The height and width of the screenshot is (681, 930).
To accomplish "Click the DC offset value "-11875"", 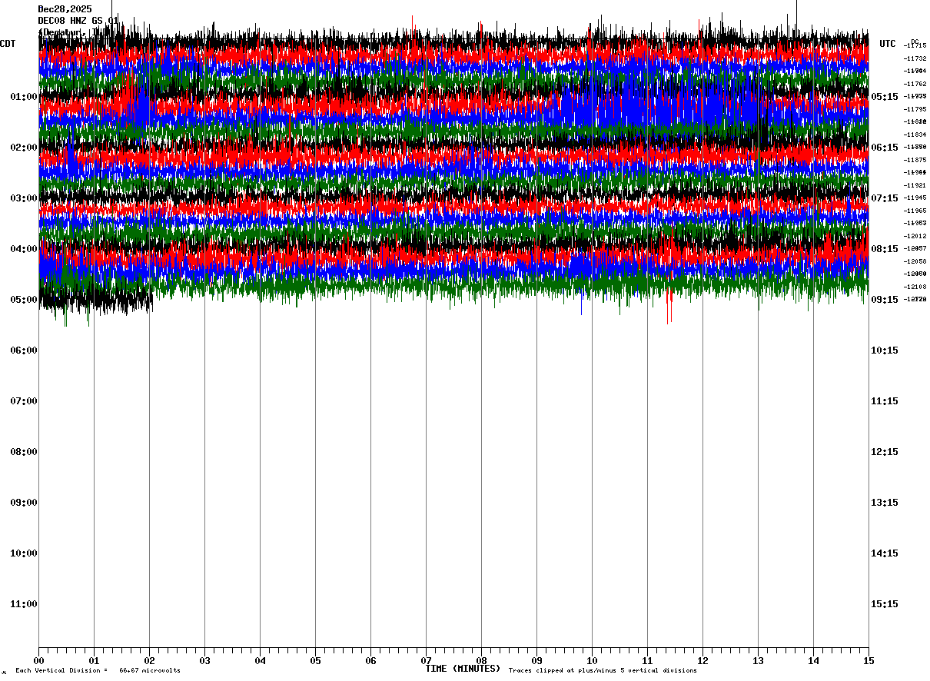I will point(915,160).
